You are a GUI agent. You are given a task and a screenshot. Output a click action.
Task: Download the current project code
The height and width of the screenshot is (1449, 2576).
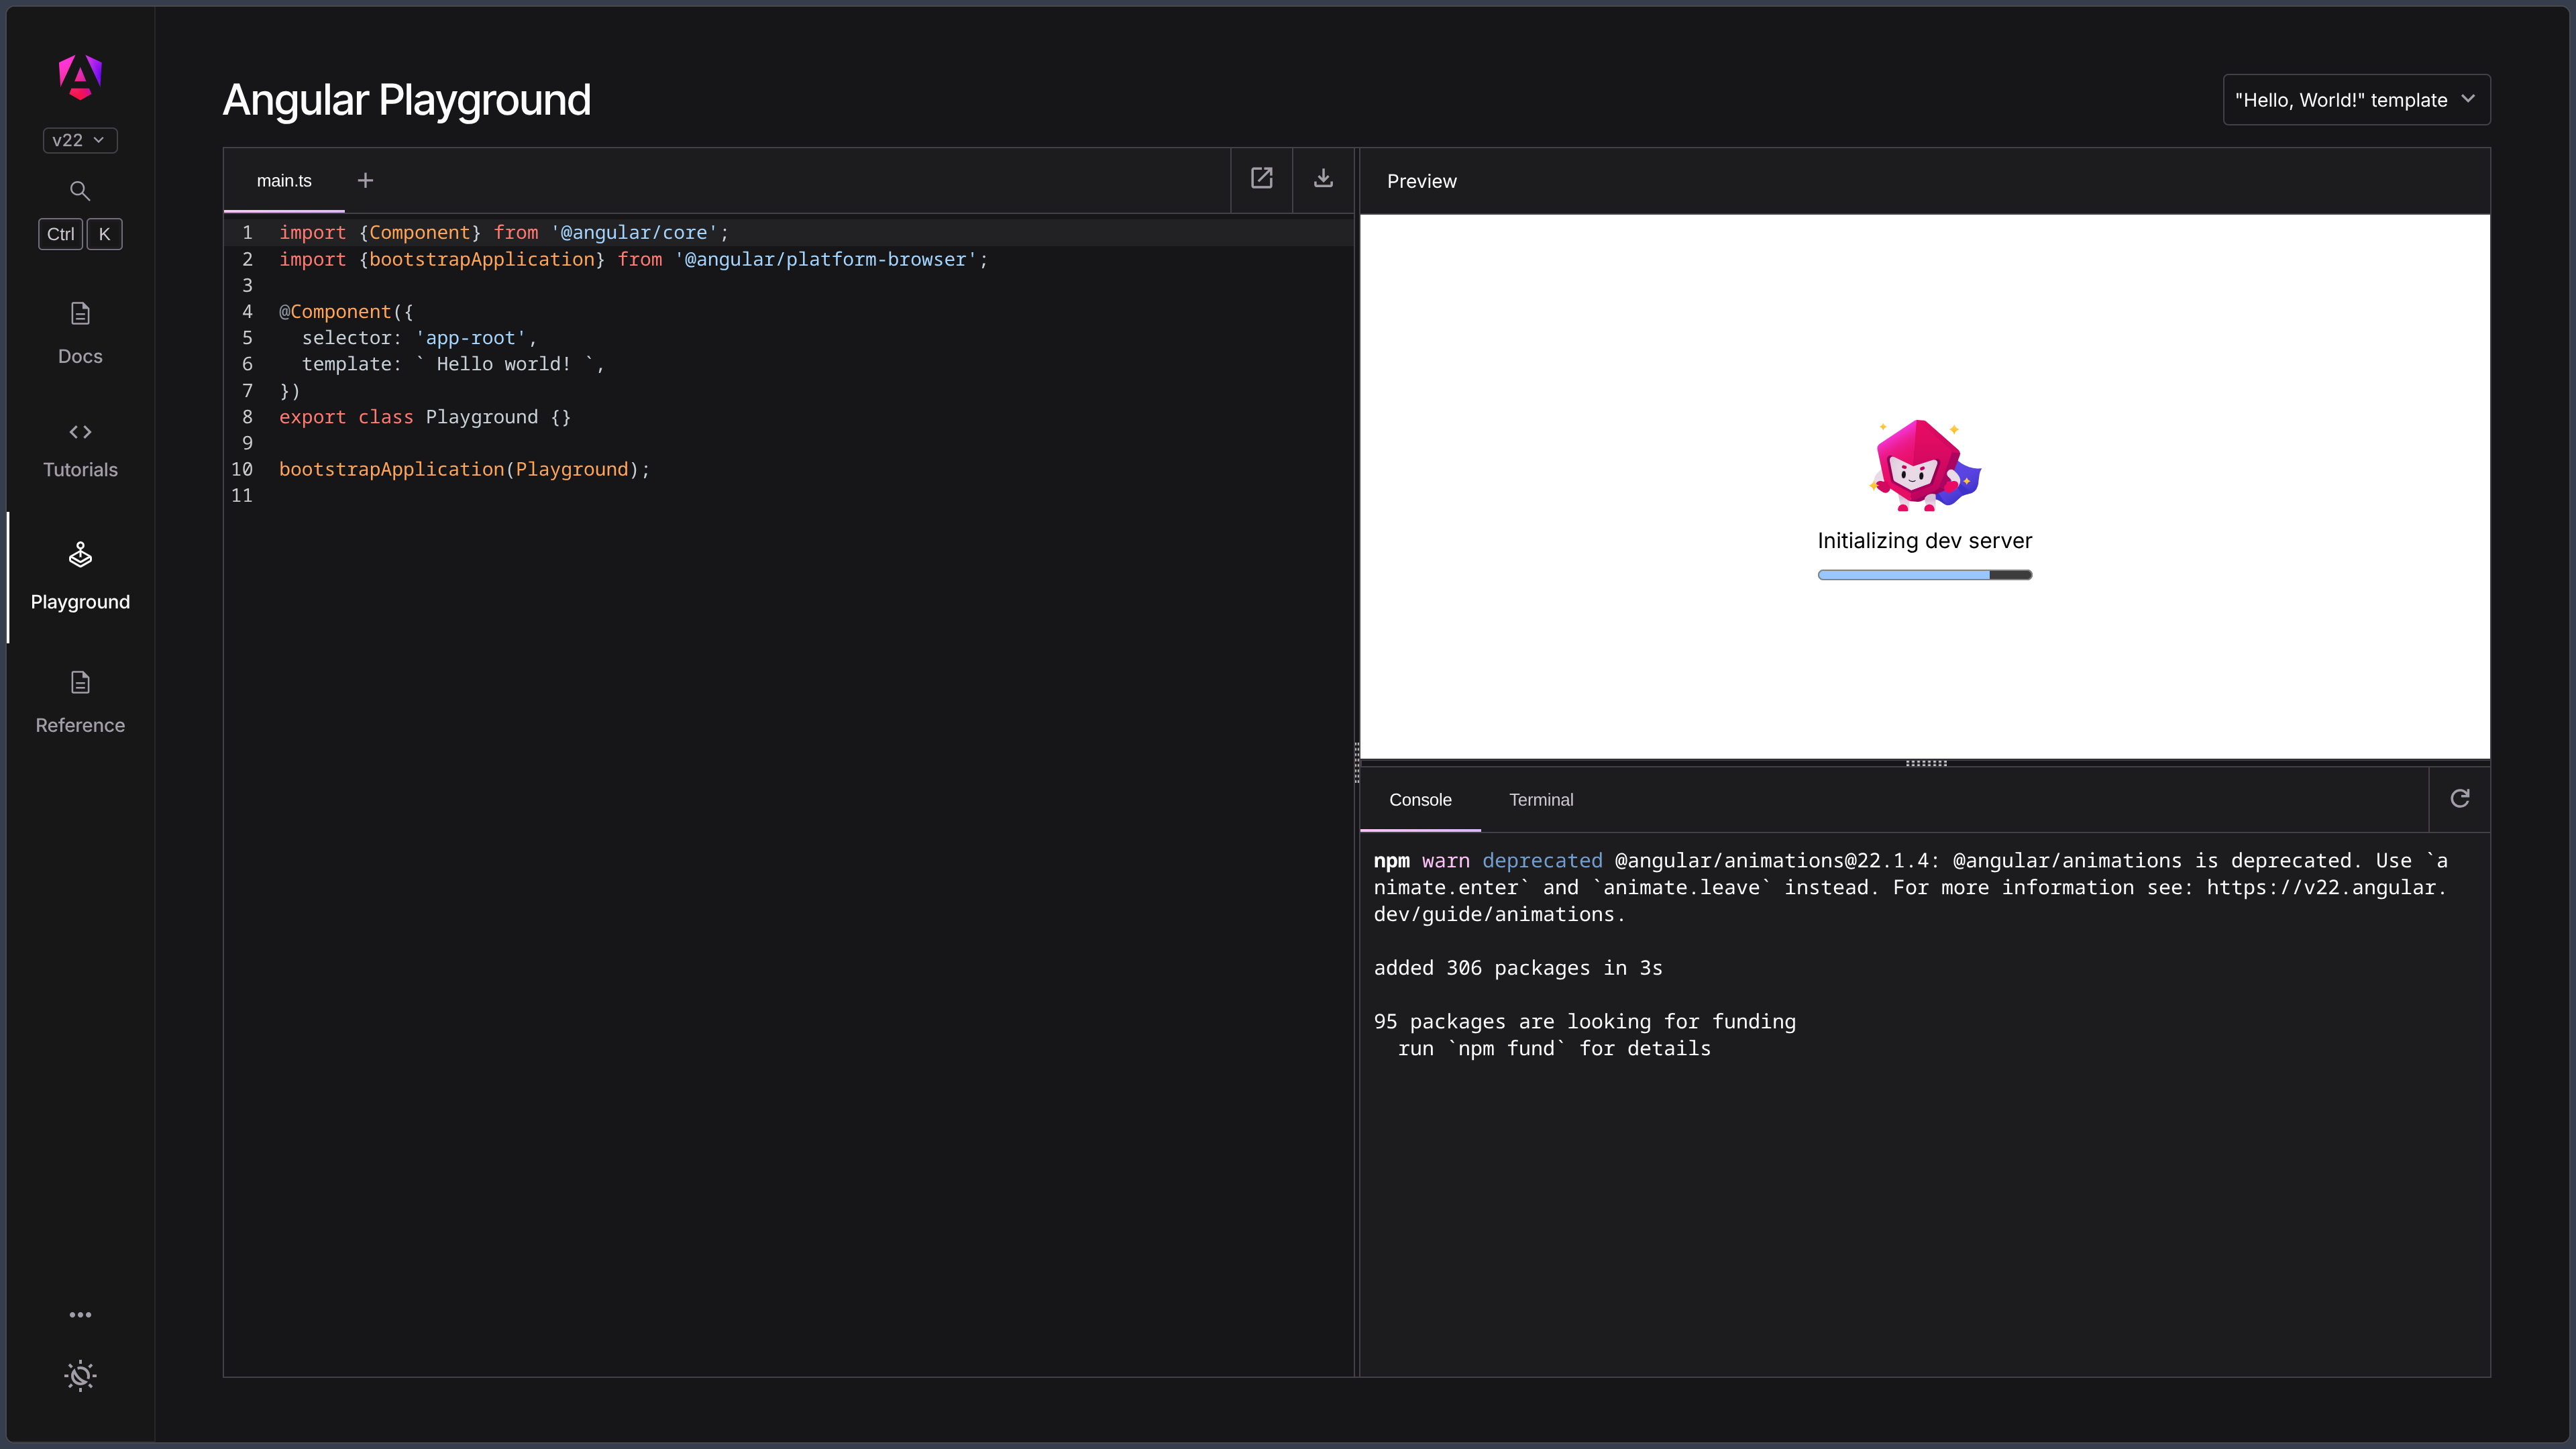(1323, 179)
